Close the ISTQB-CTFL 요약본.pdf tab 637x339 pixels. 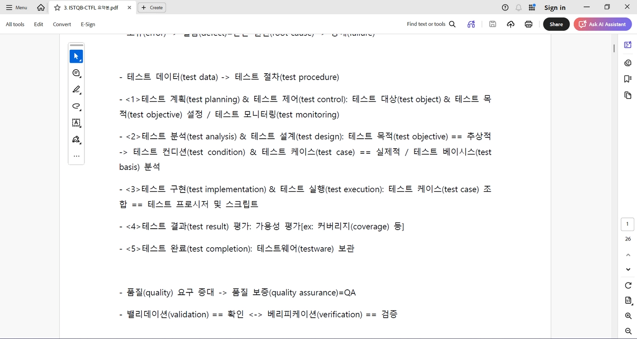tap(129, 8)
